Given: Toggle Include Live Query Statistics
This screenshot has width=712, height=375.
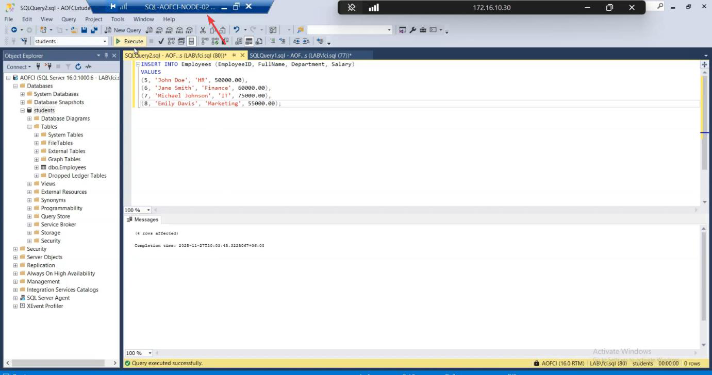Looking at the screenshot, I should (214, 41).
